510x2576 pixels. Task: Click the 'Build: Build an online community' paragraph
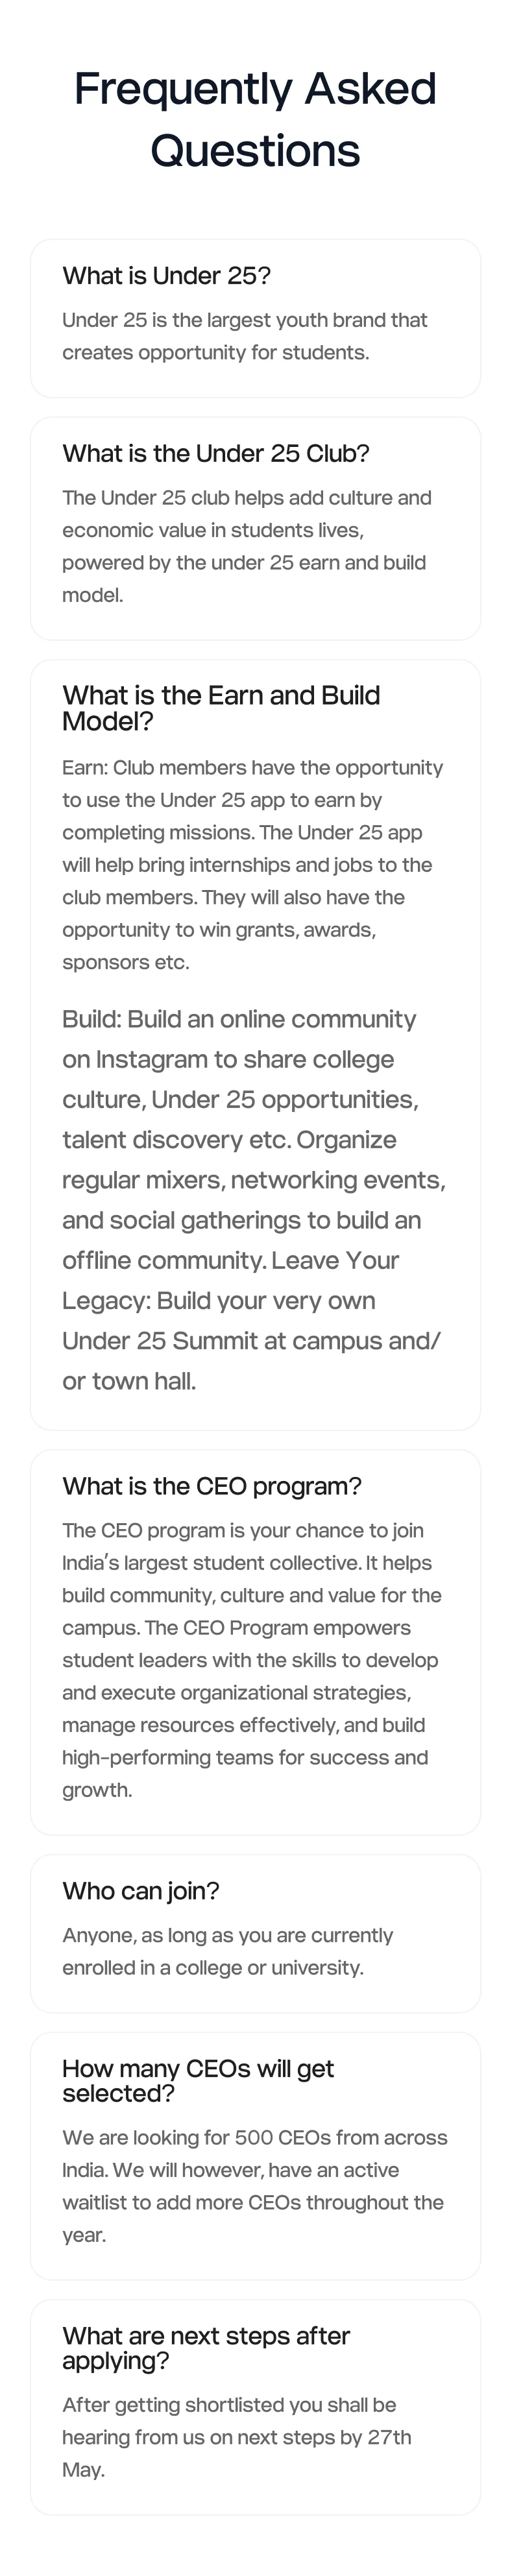[254, 1200]
